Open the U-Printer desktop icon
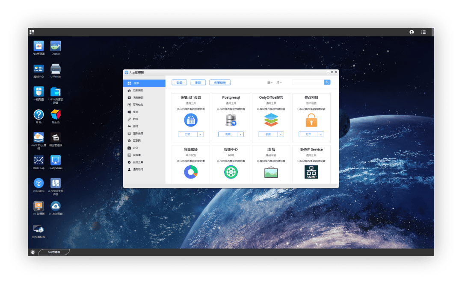 tap(55, 69)
